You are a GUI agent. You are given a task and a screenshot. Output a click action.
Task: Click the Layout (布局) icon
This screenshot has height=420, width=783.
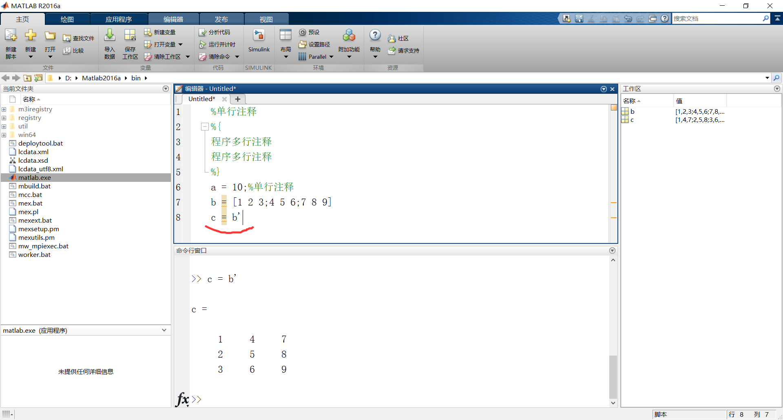click(x=285, y=36)
